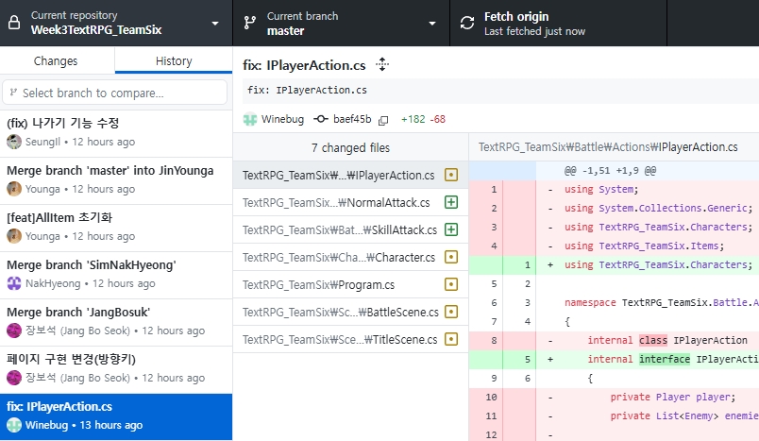Open Character.cs in changed files list
The height and width of the screenshot is (441, 759).
[x=339, y=257]
